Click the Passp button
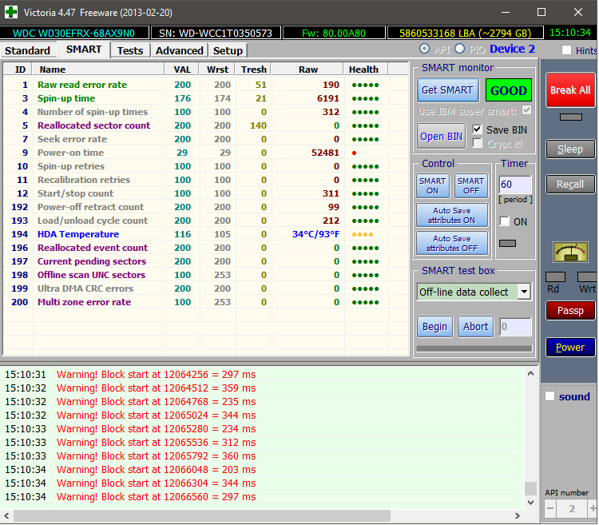Viewport: 599px width, 525px height. (570, 310)
